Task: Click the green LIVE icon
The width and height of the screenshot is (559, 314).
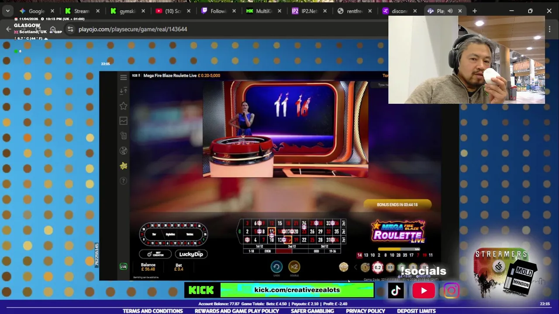Action: coord(123,266)
